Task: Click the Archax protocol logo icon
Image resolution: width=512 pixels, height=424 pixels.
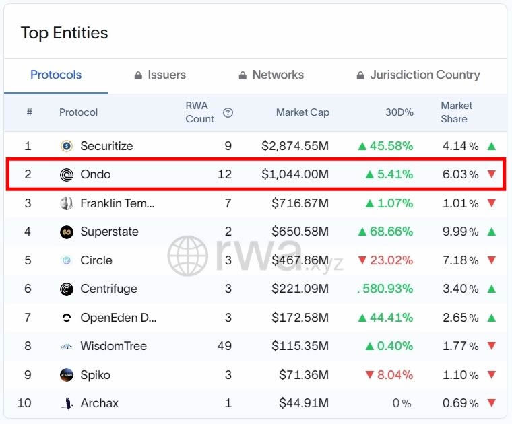Action: [67, 404]
